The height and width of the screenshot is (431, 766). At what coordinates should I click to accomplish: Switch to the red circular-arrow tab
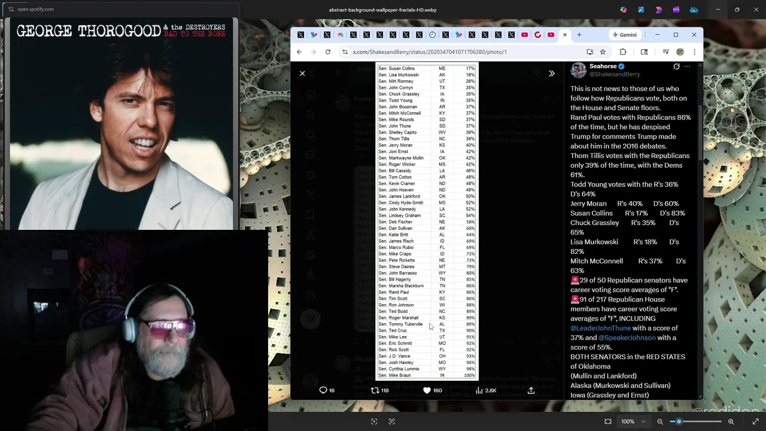(537, 35)
